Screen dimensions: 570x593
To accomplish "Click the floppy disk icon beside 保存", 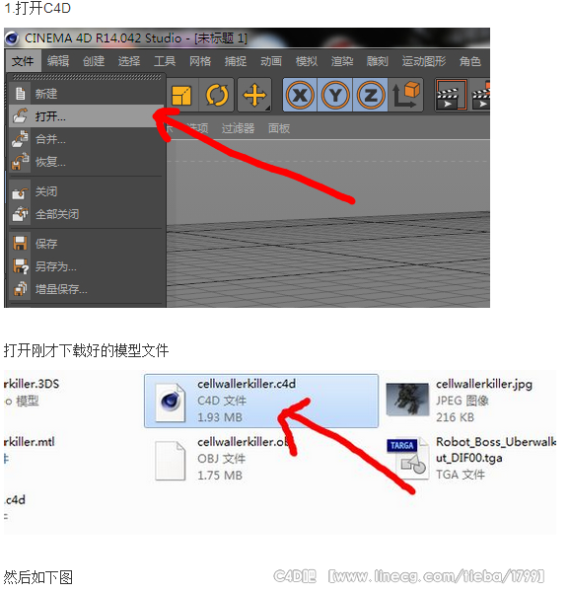I will coord(20,243).
